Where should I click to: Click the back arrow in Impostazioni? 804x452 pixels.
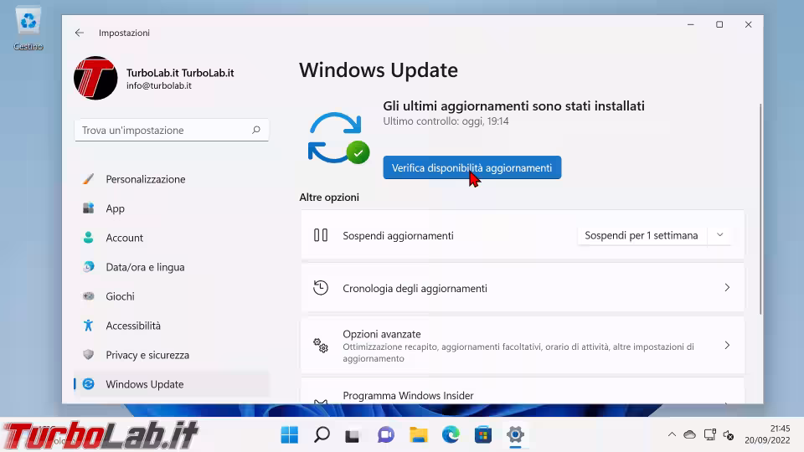(x=79, y=33)
